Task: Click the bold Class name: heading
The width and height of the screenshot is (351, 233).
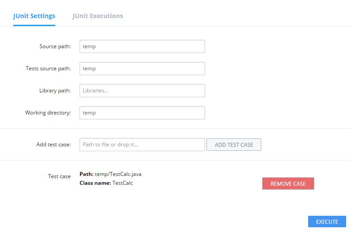Action: coord(95,183)
